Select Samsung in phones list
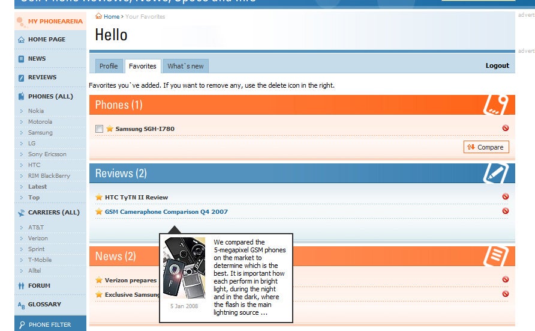 tap(40, 133)
